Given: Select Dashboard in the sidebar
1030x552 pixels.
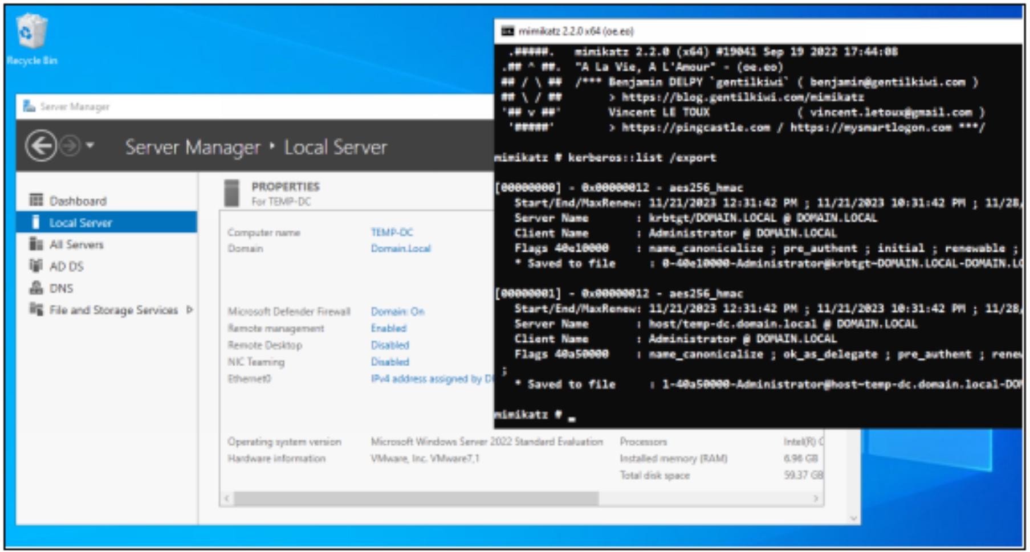Looking at the screenshot, I should coord(78,201).
